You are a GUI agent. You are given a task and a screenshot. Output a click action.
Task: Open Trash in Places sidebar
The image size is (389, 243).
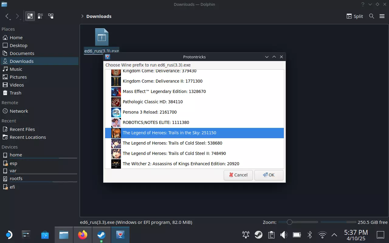point(40,93)
